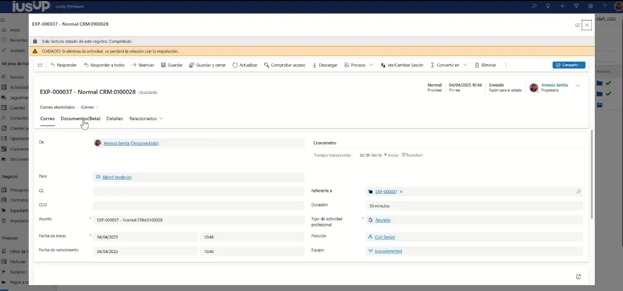The image size is (623, 291).
Task: Remove EXP-000037 from Referente a
Action: [x=401, y=192]
